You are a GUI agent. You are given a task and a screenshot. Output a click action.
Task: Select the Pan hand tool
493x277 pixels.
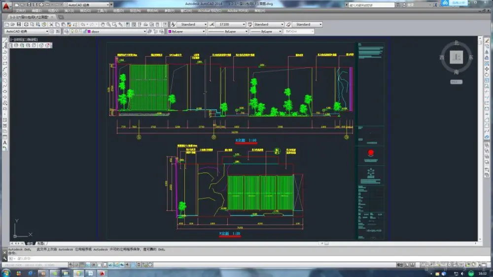[x=103, y=24]
